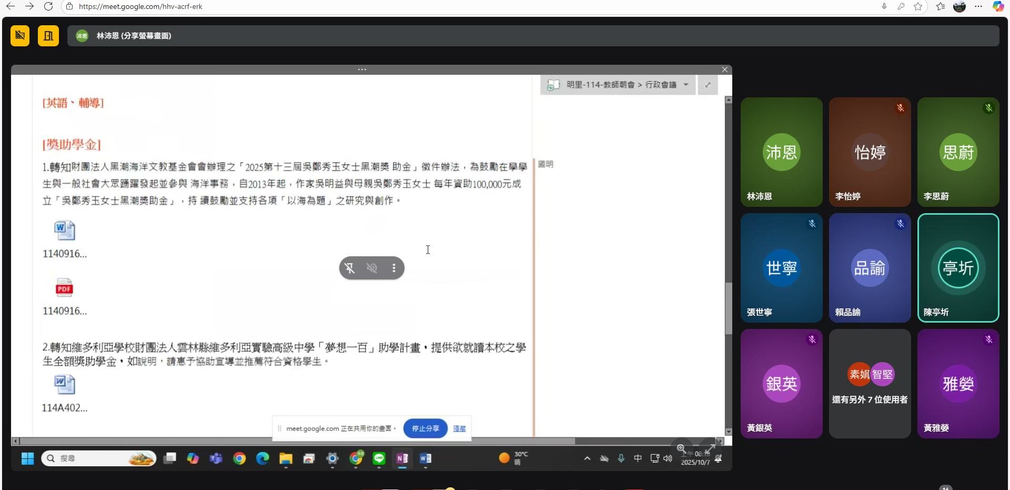Click the yellow leave-meeting door icon

tap(48, 36)
